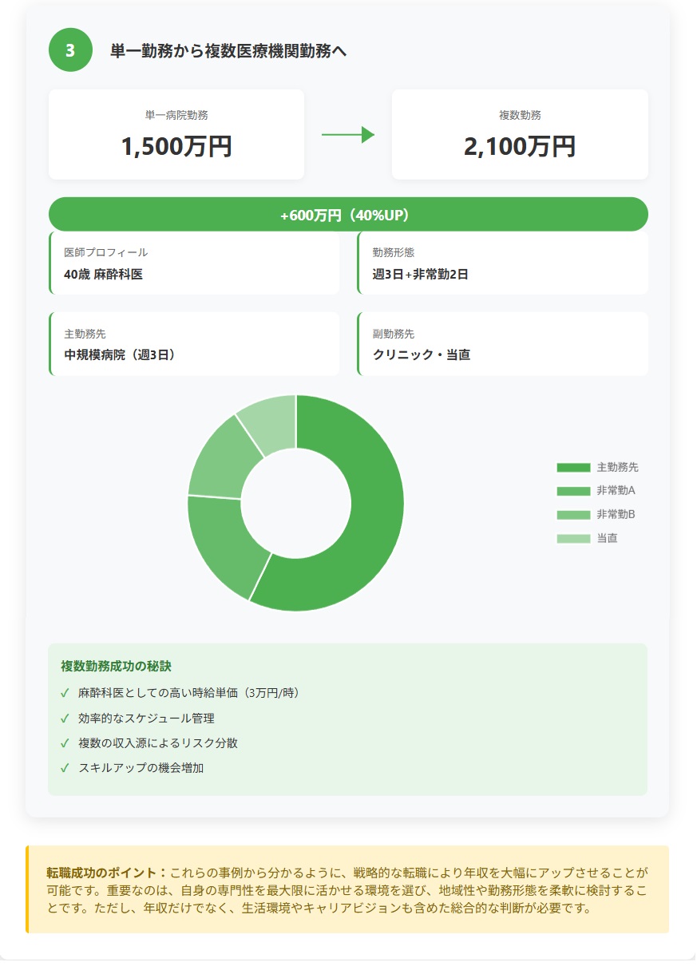The image size is (697, 966).
Task: Select the 複数勤務 2,100万円 card
Action: coord(520,134)
